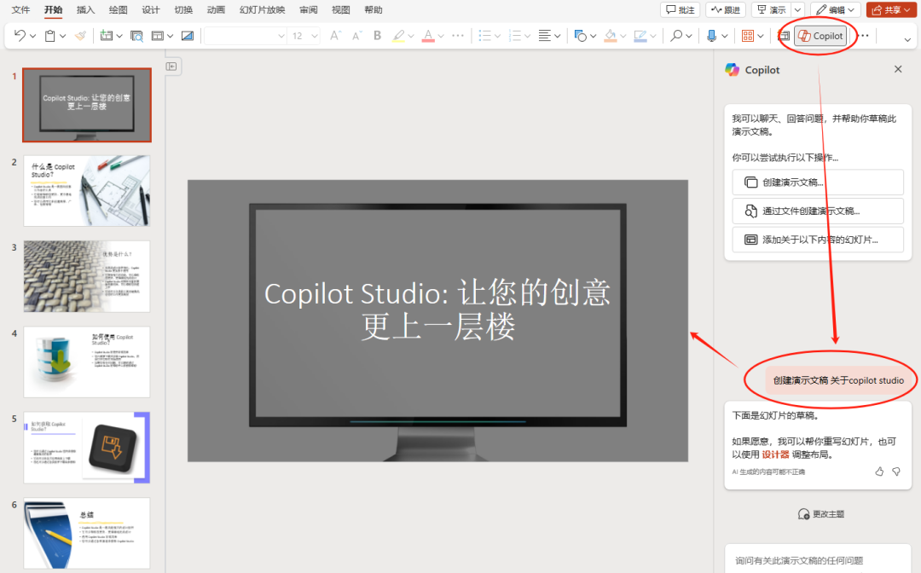
Task: Click the Paste clipboard icon
Action: (x=50, y=36)
